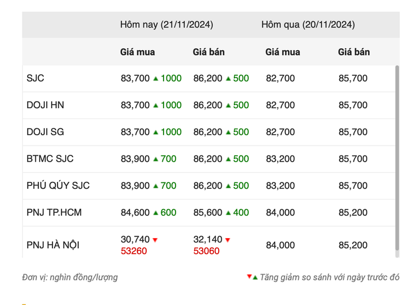Click the up arrow in DOJI SG buy price
Screen dimensions: 403x305
coord(155,132)
